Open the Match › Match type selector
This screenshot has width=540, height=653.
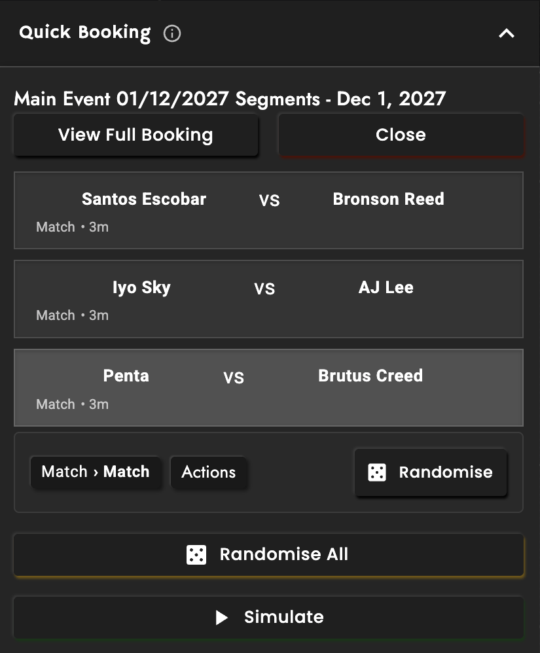[96, 472]
